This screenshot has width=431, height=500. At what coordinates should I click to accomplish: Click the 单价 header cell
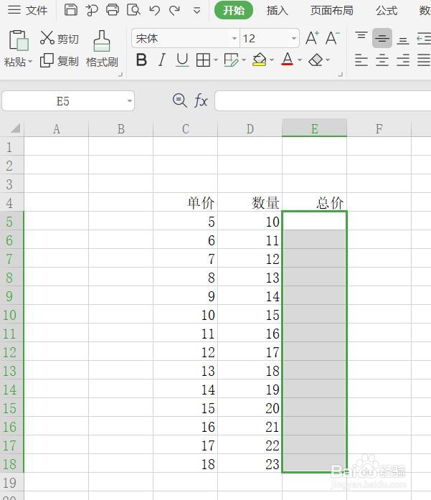[x=186, y=202]
